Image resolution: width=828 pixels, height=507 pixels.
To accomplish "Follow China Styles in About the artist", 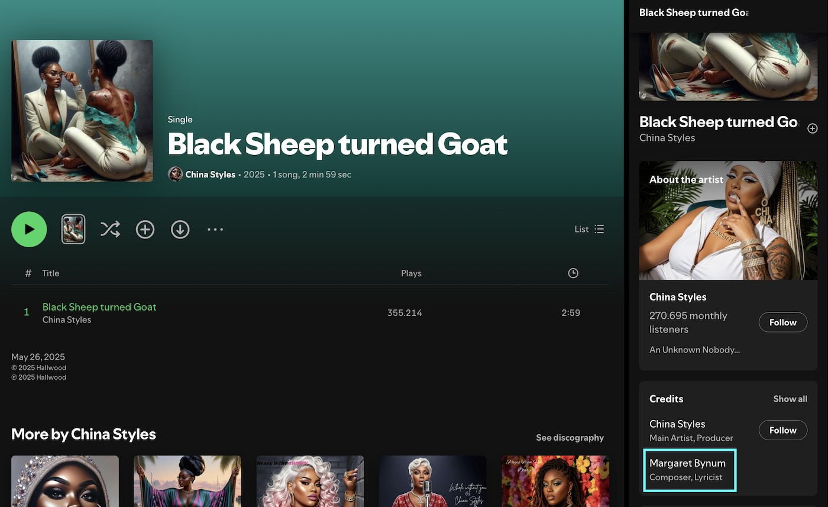I will pos(782,322).
